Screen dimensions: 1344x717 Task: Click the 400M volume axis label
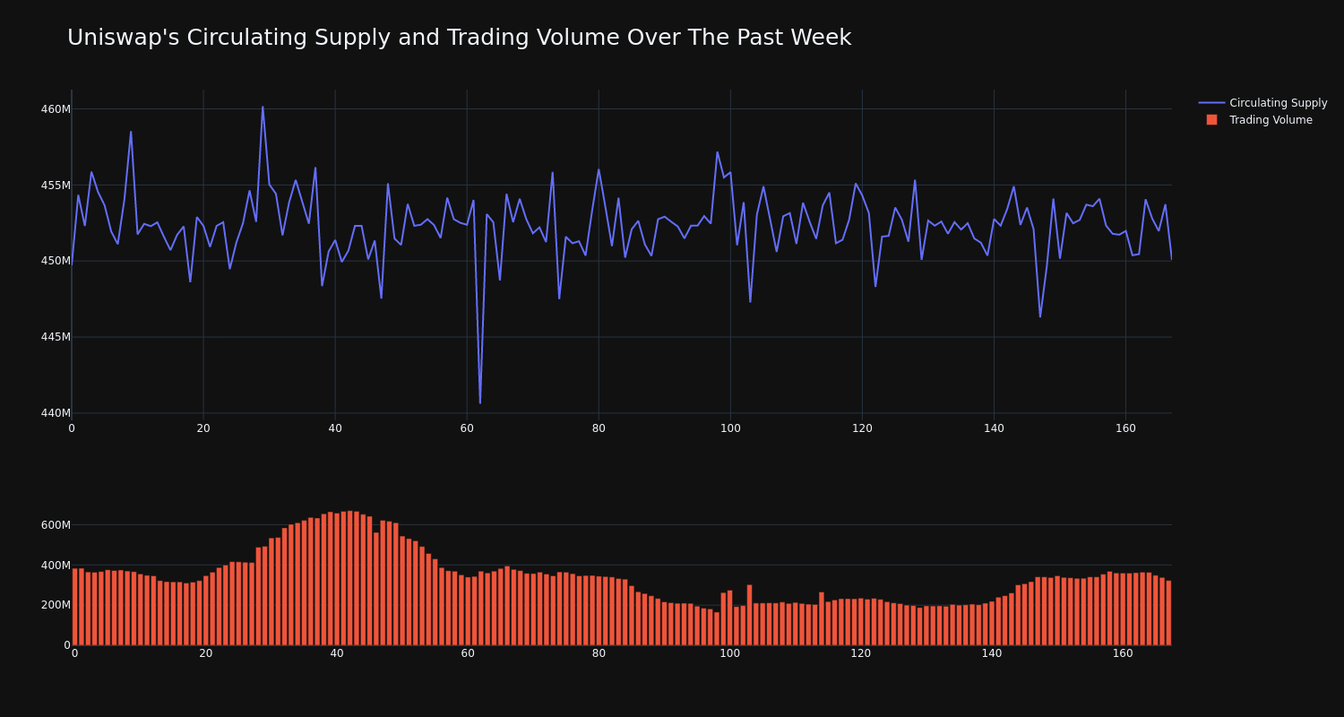pyautogui.click(x=56, y=565)
